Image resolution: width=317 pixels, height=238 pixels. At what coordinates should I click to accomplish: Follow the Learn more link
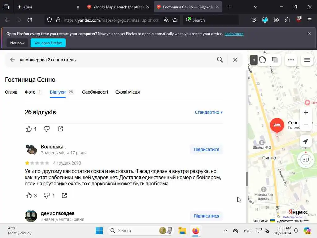234,34
